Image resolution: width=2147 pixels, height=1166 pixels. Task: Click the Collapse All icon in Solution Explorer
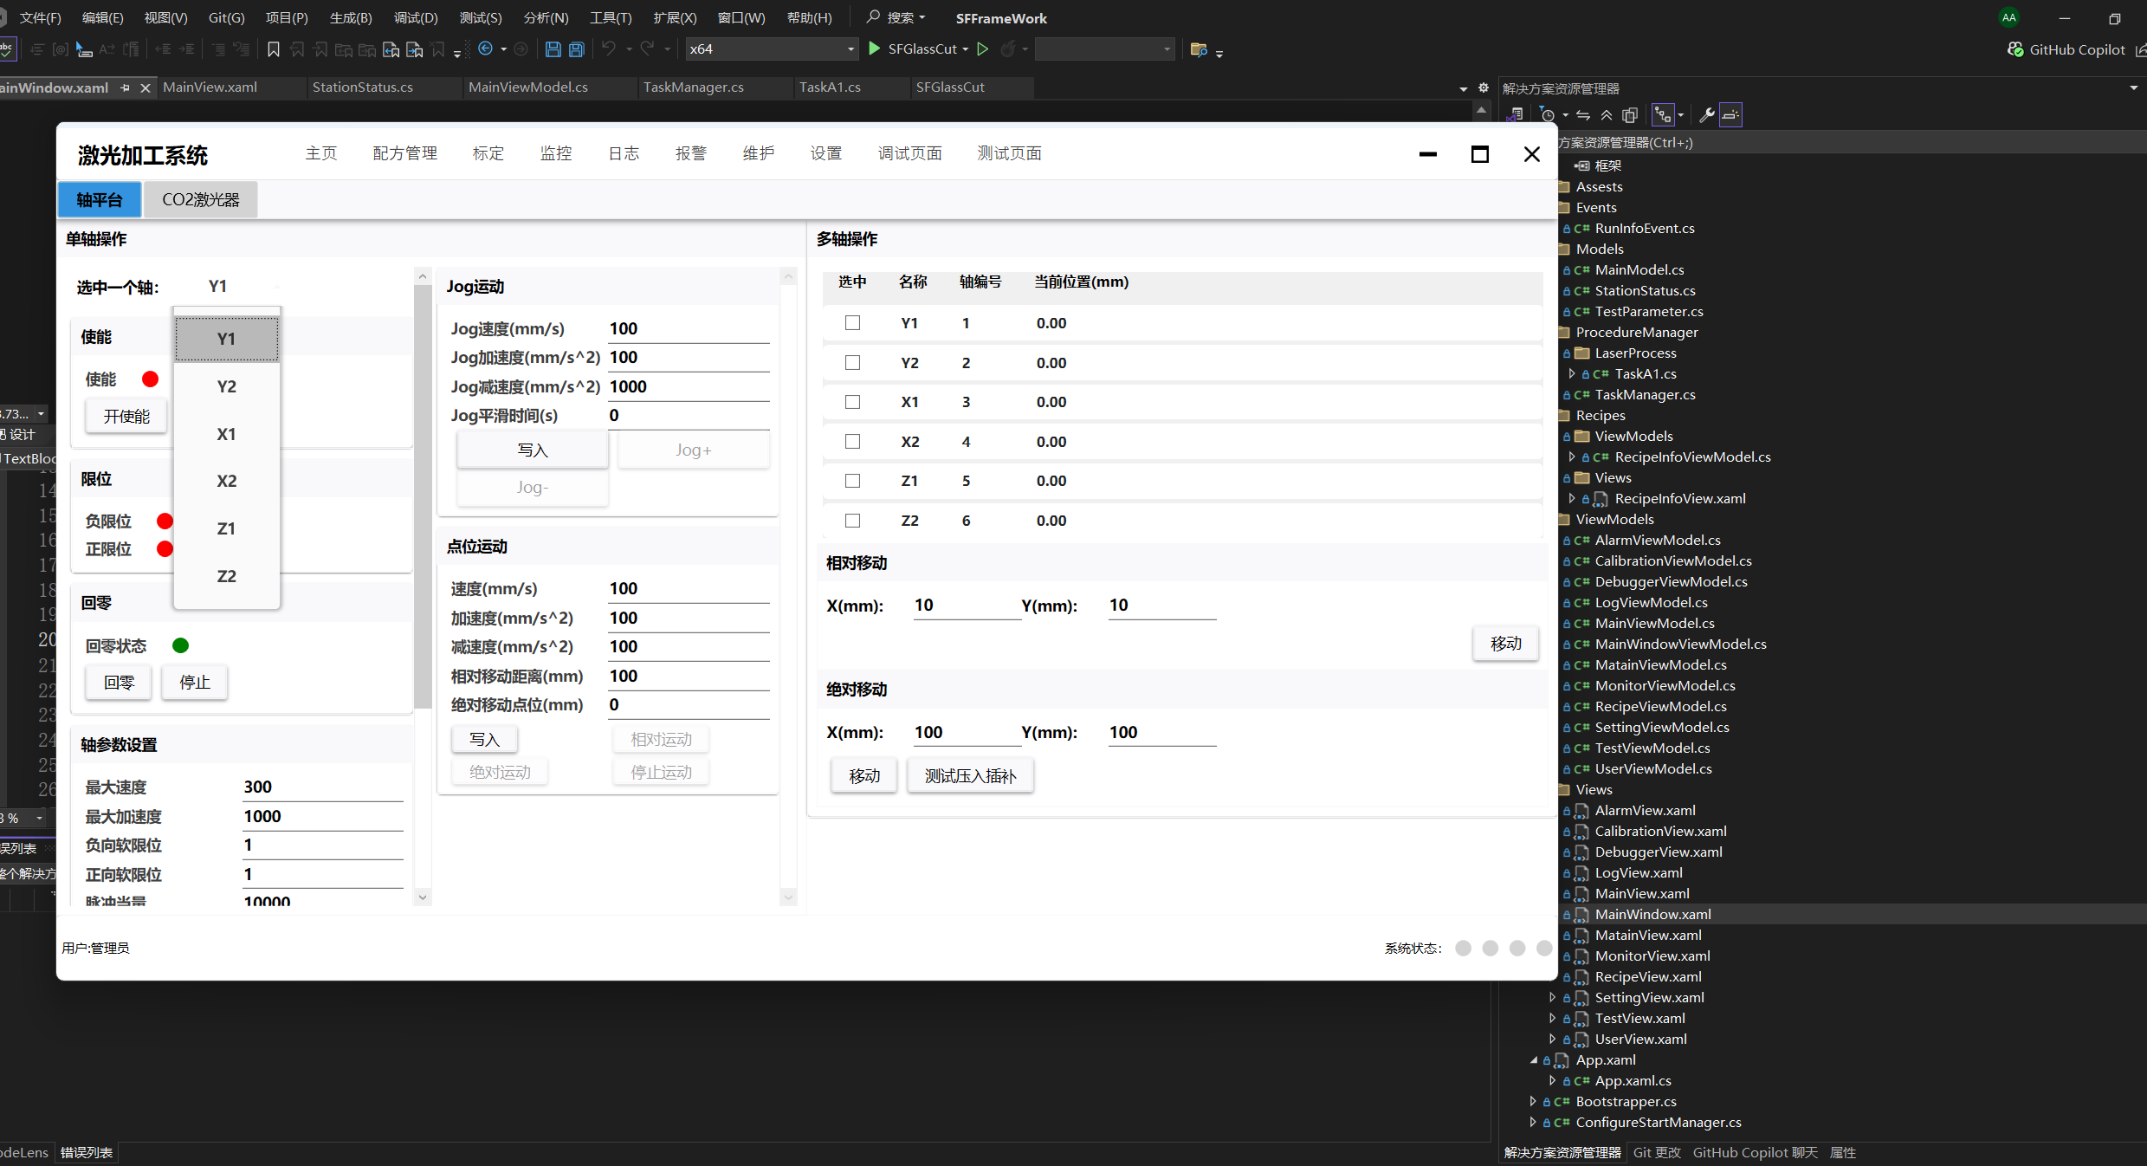pyautogui.click(x=1607, y=115)
